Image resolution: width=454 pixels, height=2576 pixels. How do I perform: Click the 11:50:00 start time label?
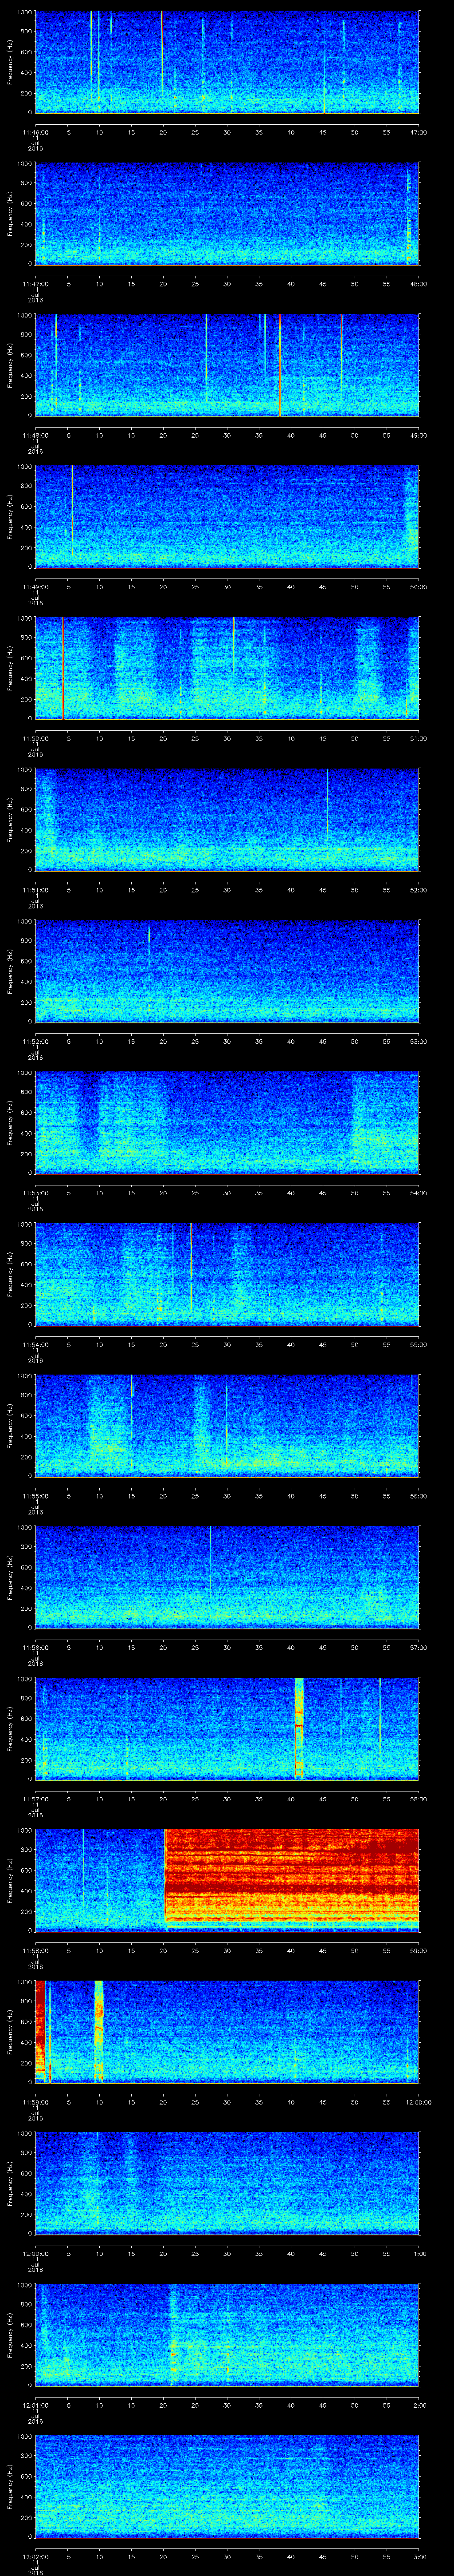pyautogui.click(x=36, y=738)
